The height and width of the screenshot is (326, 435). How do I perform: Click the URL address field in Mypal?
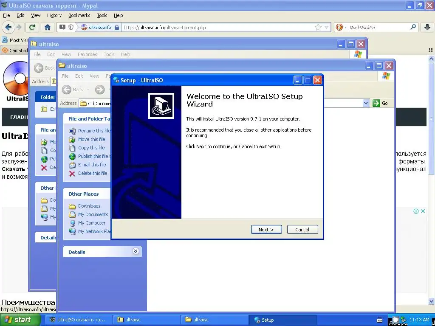pyautogui.click(x=218, y=27)
